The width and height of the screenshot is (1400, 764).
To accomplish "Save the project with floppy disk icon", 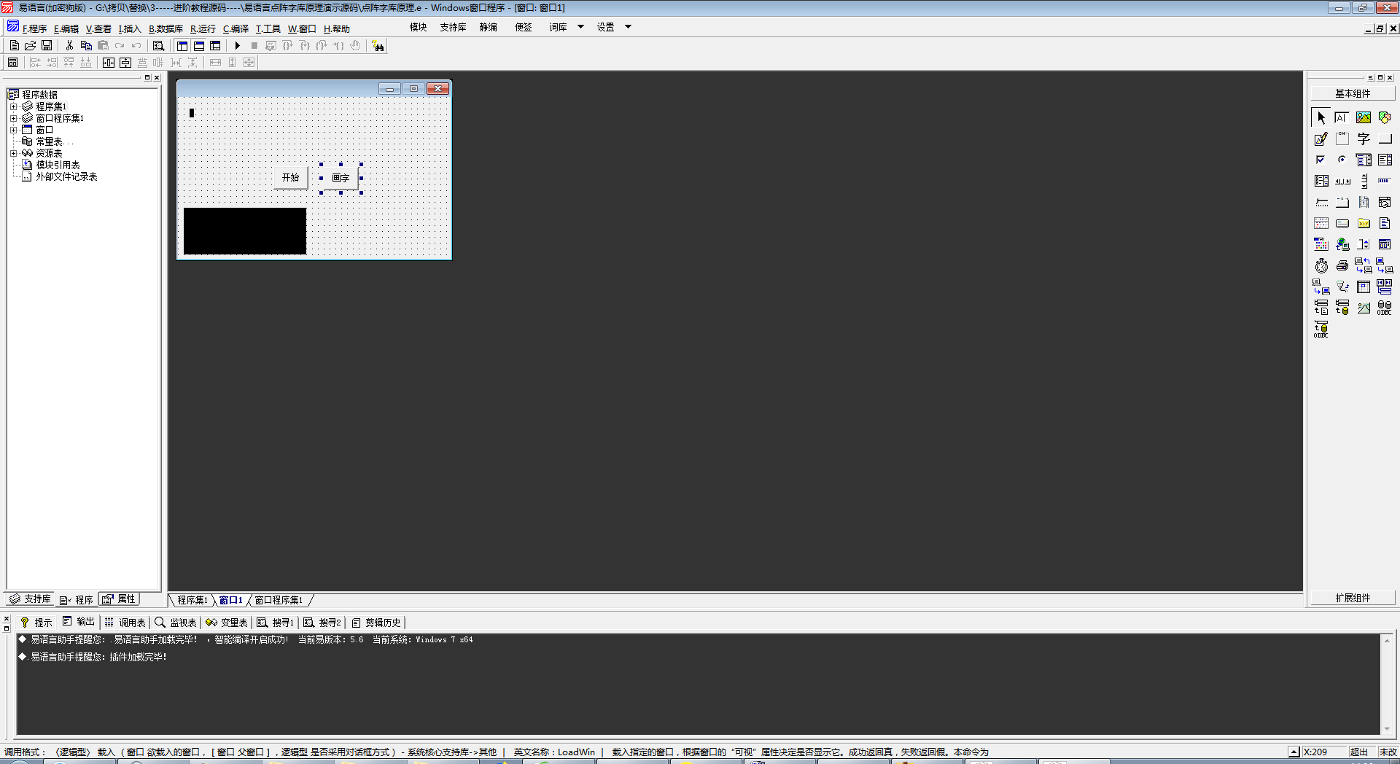I will click(x=47, y=45).
